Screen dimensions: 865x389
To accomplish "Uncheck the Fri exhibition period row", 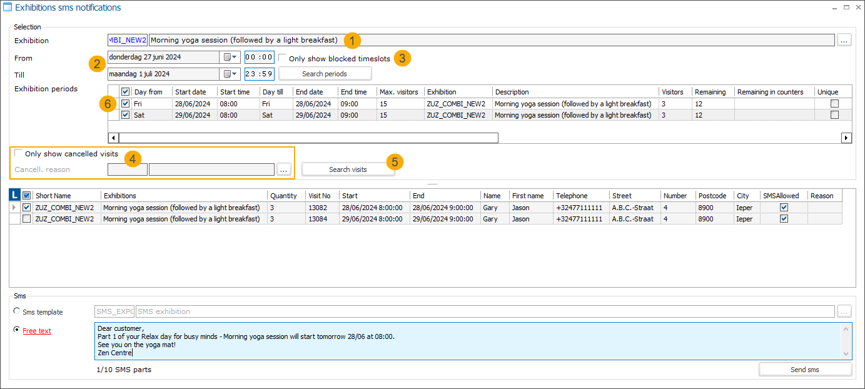I will point(124,104).
